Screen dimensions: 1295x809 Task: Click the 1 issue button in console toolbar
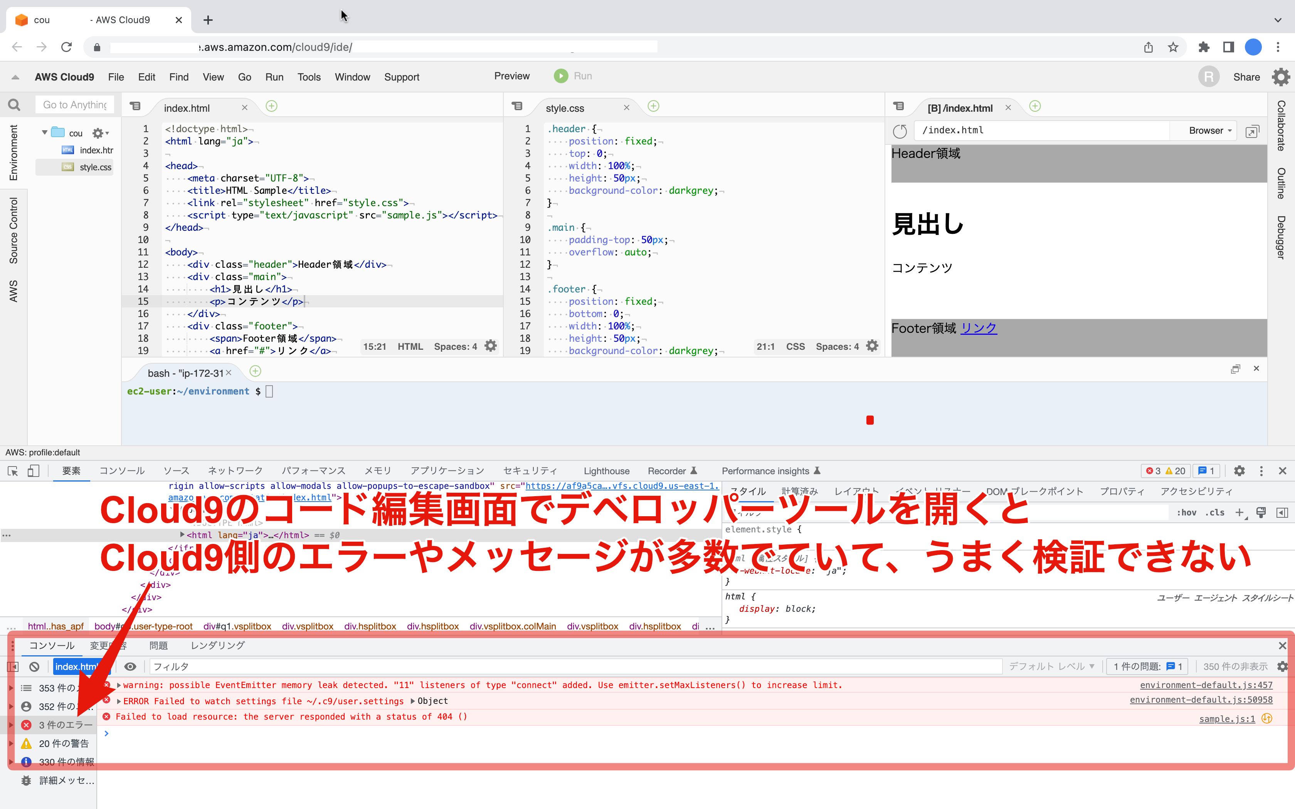[x=1147, y=667]
